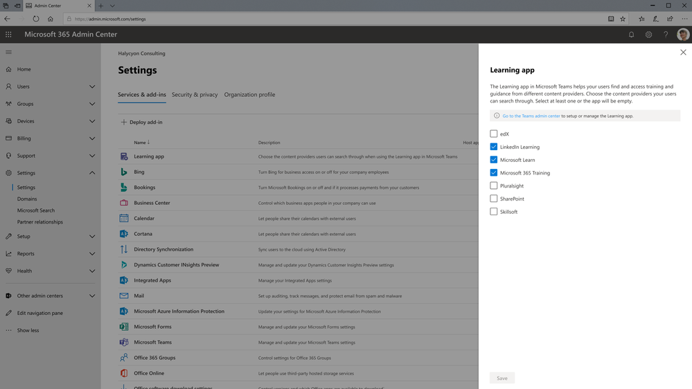Viewport: 692px width, 389px height.
Task: Click Deploy add-in button
Action: tap(141, 123)
